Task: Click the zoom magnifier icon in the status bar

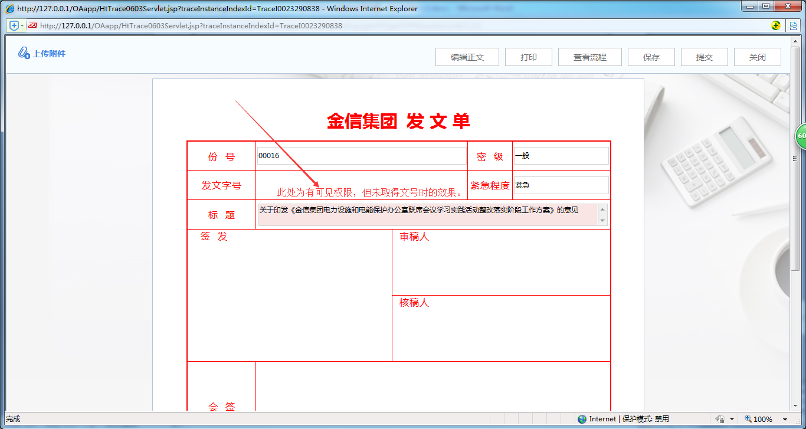Action: pyautogui.click(x=748, y=419)
